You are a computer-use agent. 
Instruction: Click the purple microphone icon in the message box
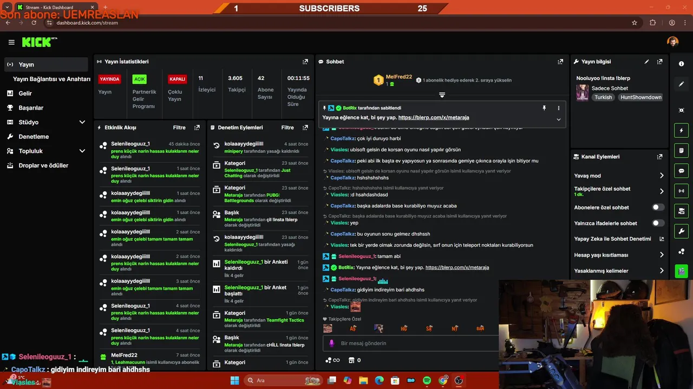(332, 343)
